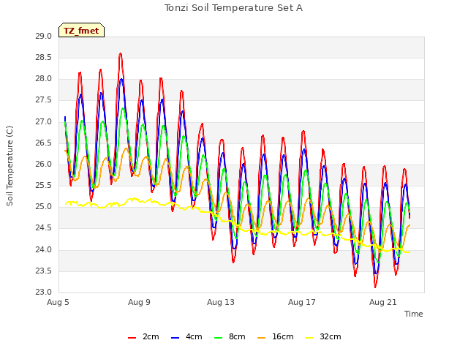Click the highest blue 4cm peak at 28.0
This screenshot has height=351, width=468.
(x=121, y=80)
